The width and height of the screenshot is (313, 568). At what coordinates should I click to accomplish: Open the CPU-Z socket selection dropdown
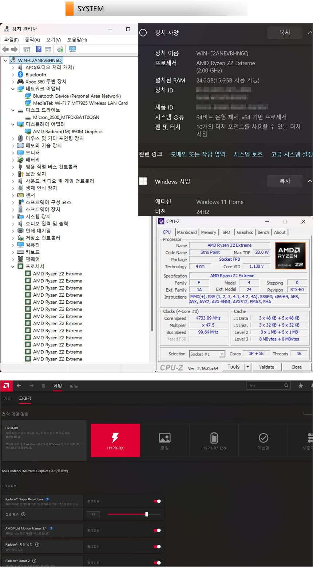(x=222, y=354)
